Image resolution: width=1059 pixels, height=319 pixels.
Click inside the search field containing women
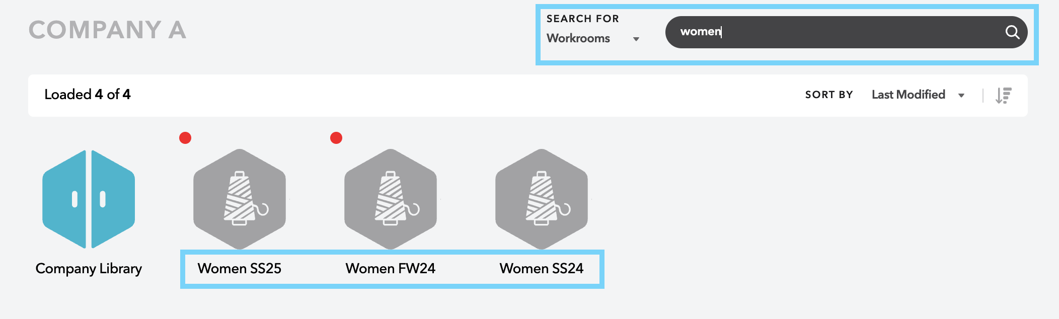point(805,32)
